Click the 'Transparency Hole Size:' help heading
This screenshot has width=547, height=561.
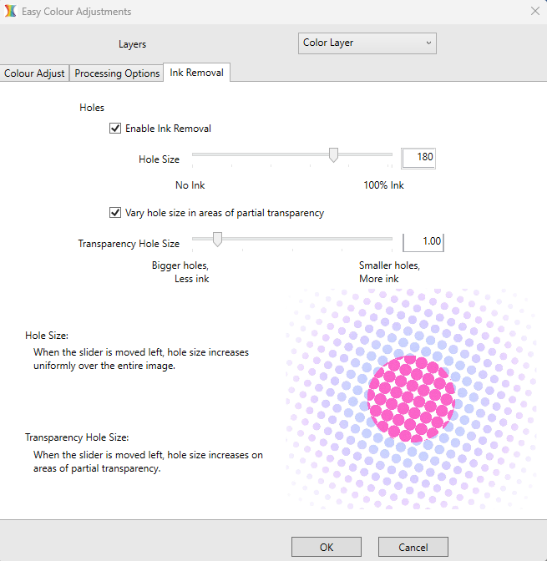pyautogui.click(x=77, y=437)
